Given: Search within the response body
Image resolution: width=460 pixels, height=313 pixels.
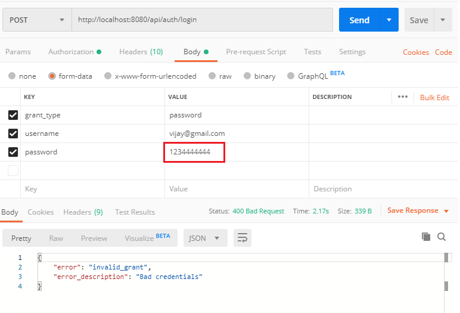Looking at the screenshot, I should [x=442, y=237].
